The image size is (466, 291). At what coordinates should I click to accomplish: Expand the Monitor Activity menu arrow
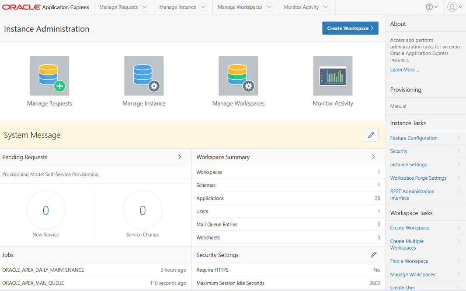[326, 7]
